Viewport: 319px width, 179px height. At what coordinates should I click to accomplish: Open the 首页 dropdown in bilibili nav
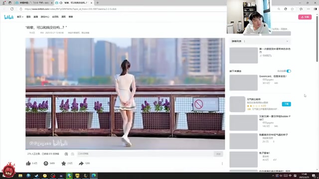20,17
